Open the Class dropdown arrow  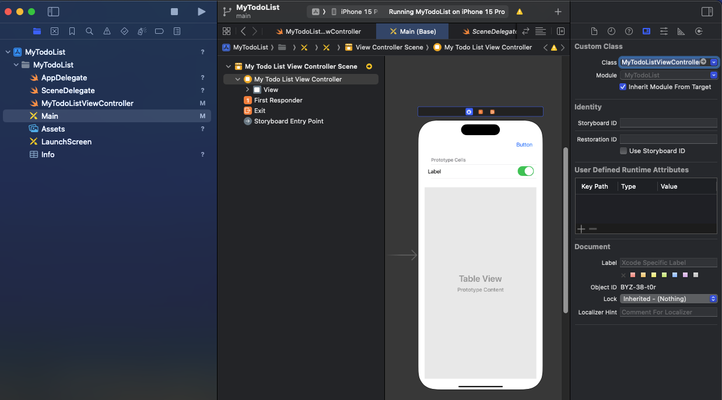click(x=714, y=62)
